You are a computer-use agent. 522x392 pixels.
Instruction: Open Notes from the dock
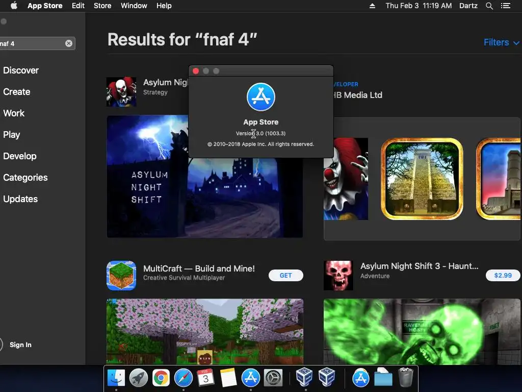coord(228,378)
